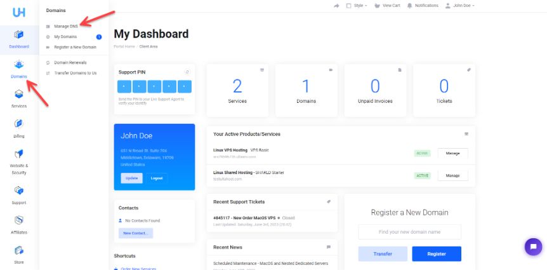Manage the Linux VPS Hosting service
547x270 pixels.
[453, 153]
